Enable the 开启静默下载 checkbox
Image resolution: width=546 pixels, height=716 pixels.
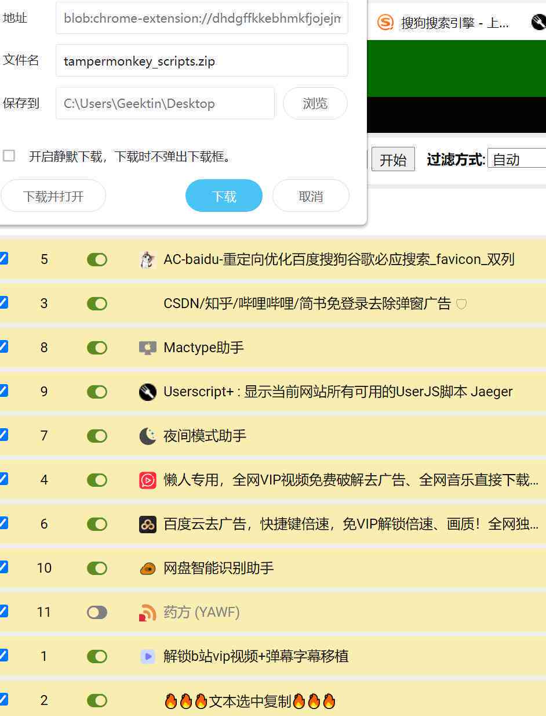click(x=9, y=156)
